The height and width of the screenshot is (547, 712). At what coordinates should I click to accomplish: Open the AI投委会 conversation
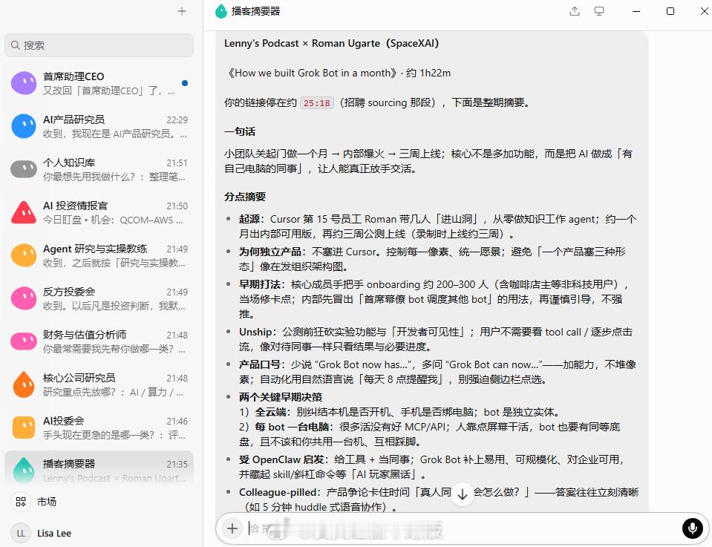click(x=99, y=428)
